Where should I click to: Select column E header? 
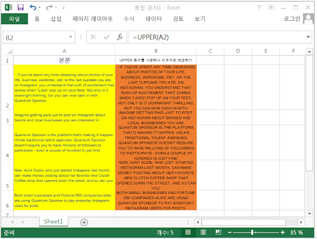point(265,51)
